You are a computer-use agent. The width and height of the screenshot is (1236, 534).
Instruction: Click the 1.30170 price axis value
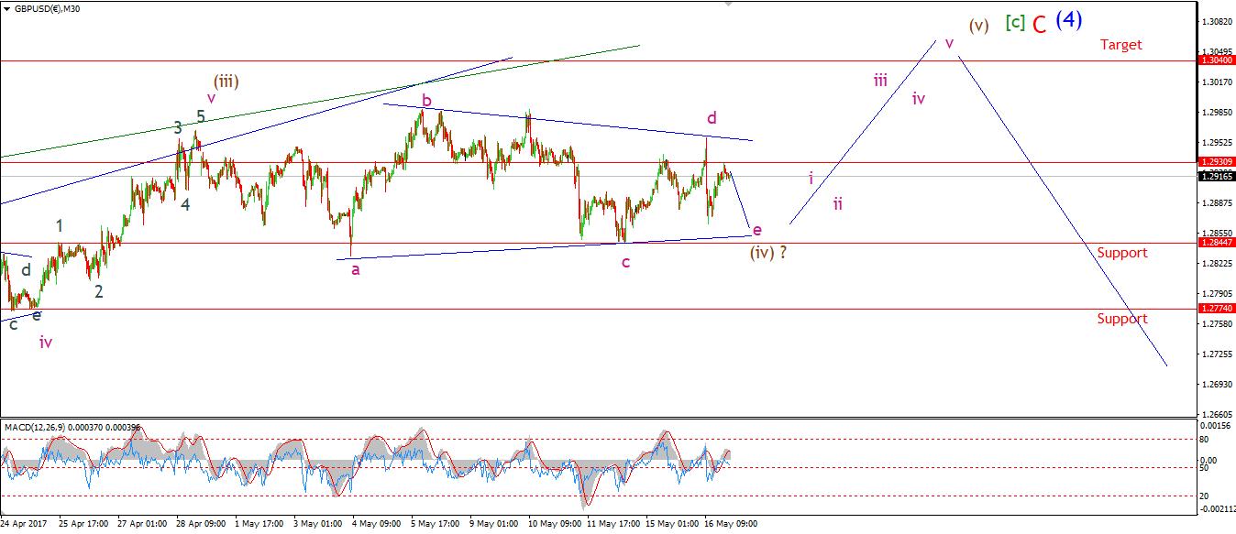[1216, 82]
